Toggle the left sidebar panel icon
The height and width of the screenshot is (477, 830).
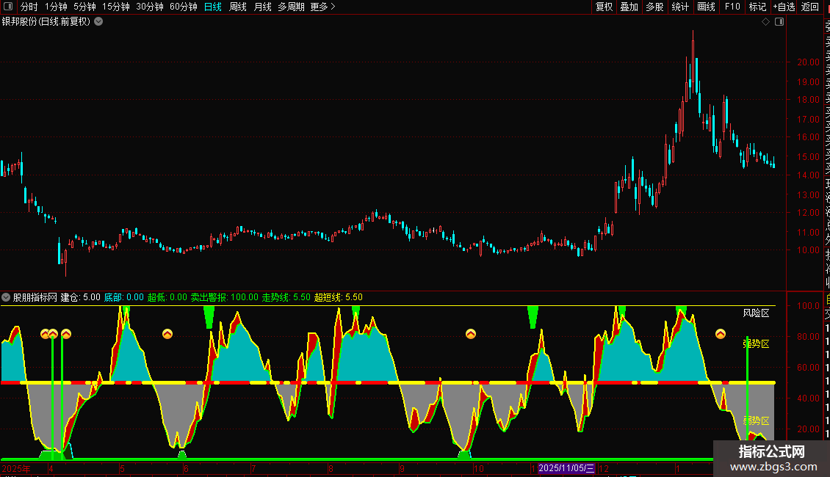pos(8,7)
